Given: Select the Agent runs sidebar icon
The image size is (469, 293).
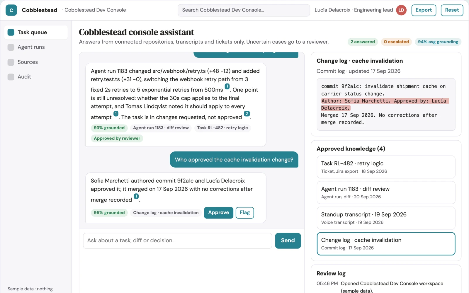Looking at the screenshot, I should coord(11,47).
